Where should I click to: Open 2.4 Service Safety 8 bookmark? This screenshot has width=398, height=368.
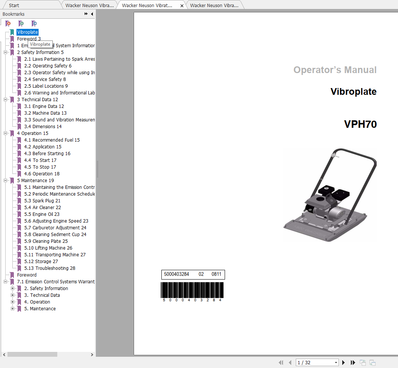coord(45,79)
